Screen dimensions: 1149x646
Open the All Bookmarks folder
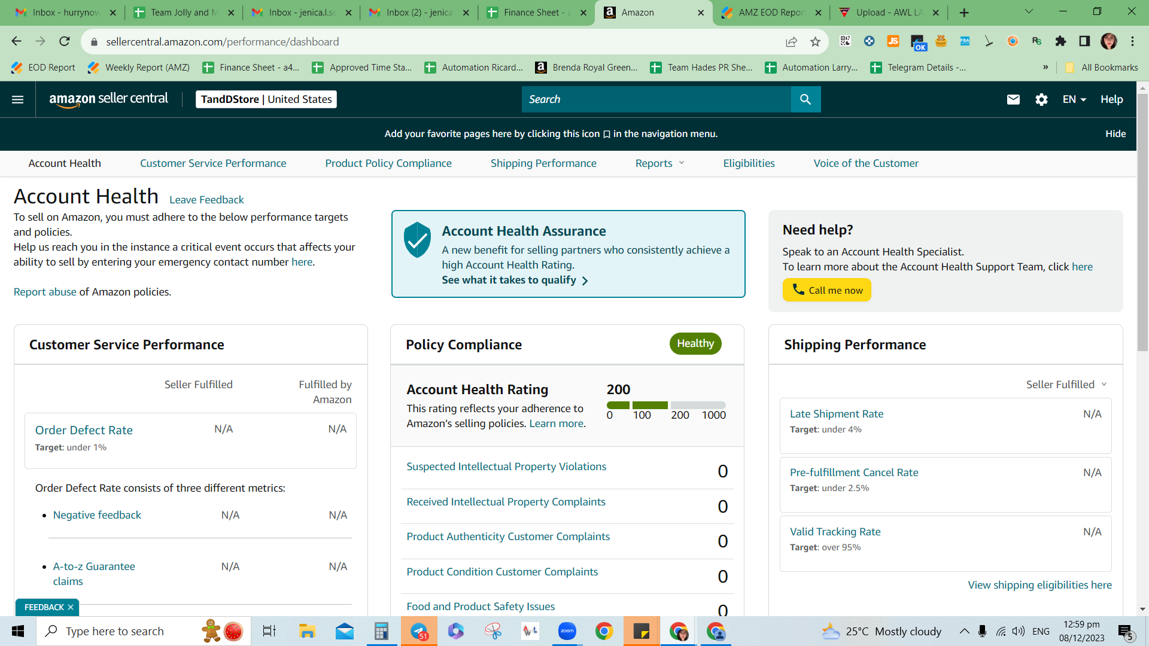pos(1101,67)
